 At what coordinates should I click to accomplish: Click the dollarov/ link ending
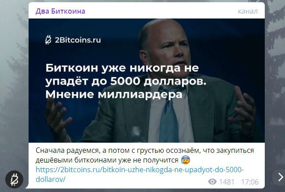click(51, 179)
